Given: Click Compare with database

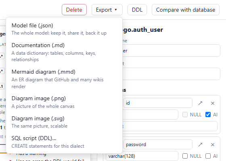Looking at the screenshot, I should 186,10.
